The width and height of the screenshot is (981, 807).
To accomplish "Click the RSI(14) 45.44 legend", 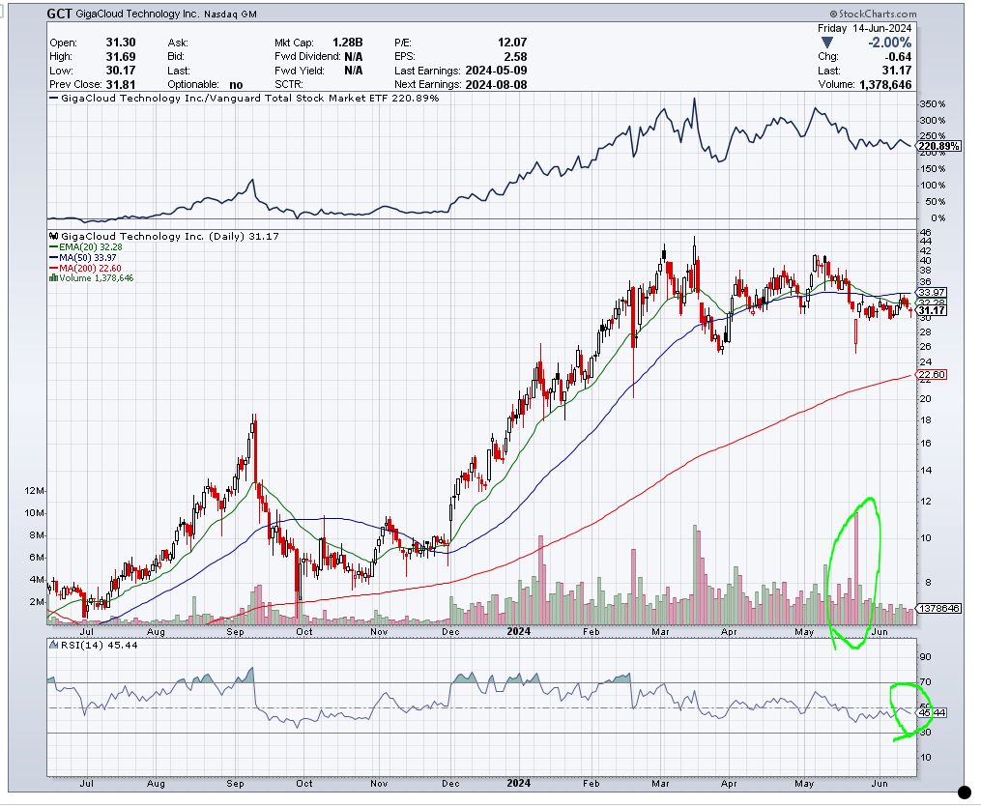I will tap(94, 645).
